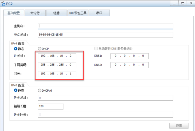Switch to the 基础配置 tab
Image resolution: width=195 pixels, height=131 pixels.
13,13
